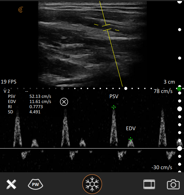184x195 pixels.
Task: Select the EDV value 11.61 cm/s
Action: (x=40, y=102)
